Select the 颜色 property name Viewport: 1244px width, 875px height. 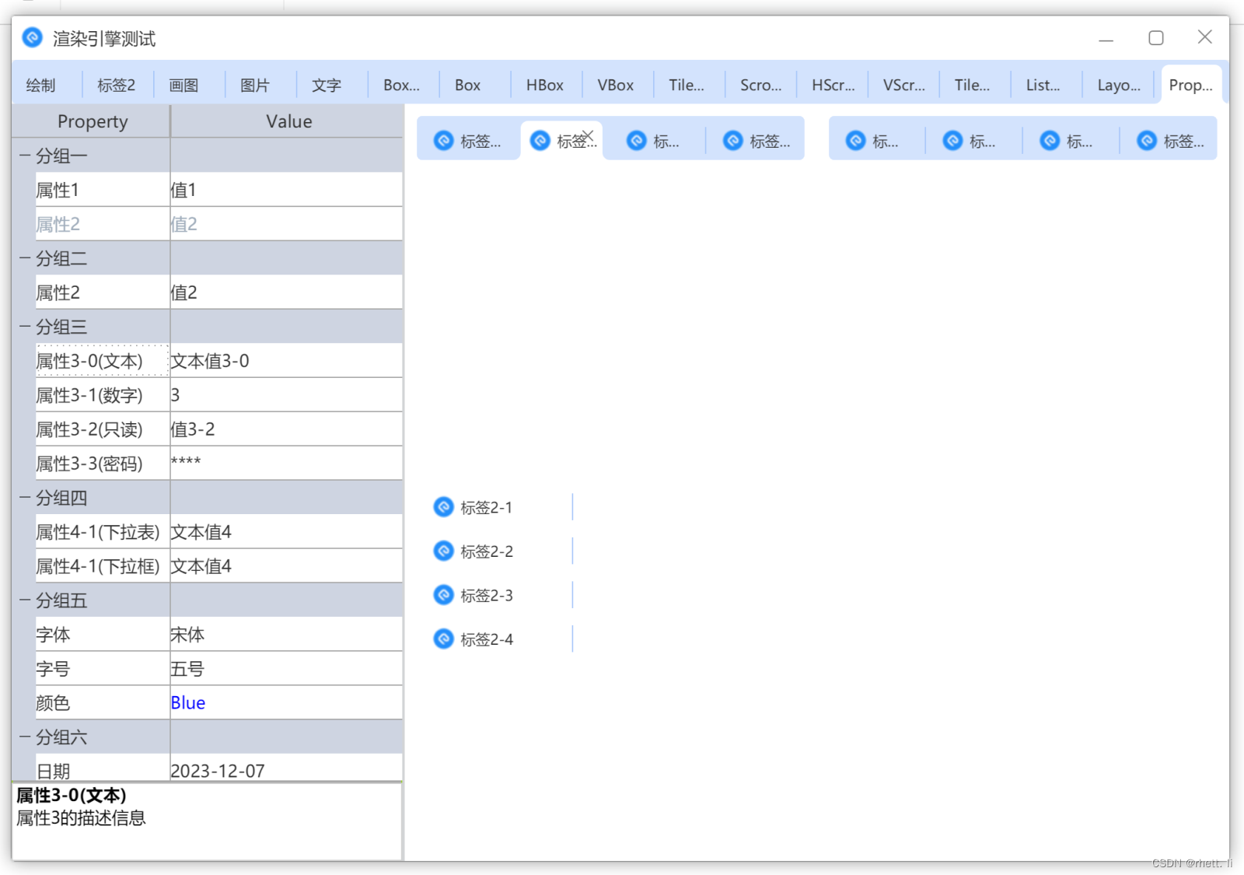click(x=103, y=703)
